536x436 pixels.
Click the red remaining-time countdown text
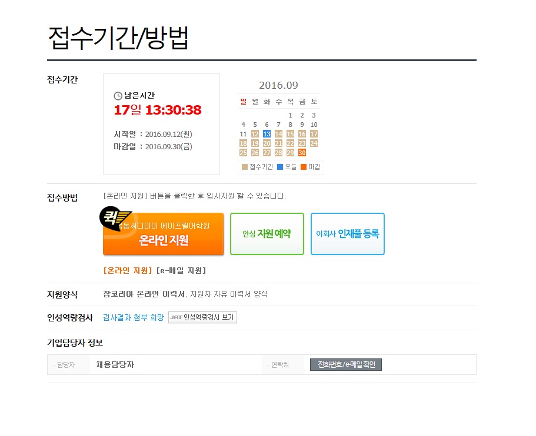coord(158,110)
